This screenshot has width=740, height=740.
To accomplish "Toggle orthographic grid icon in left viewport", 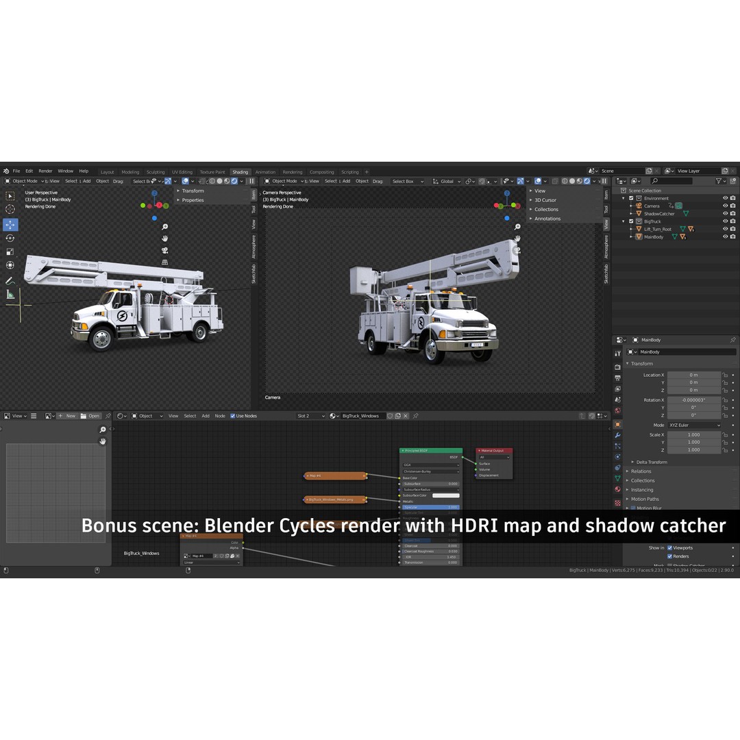I will pos(164,262).
